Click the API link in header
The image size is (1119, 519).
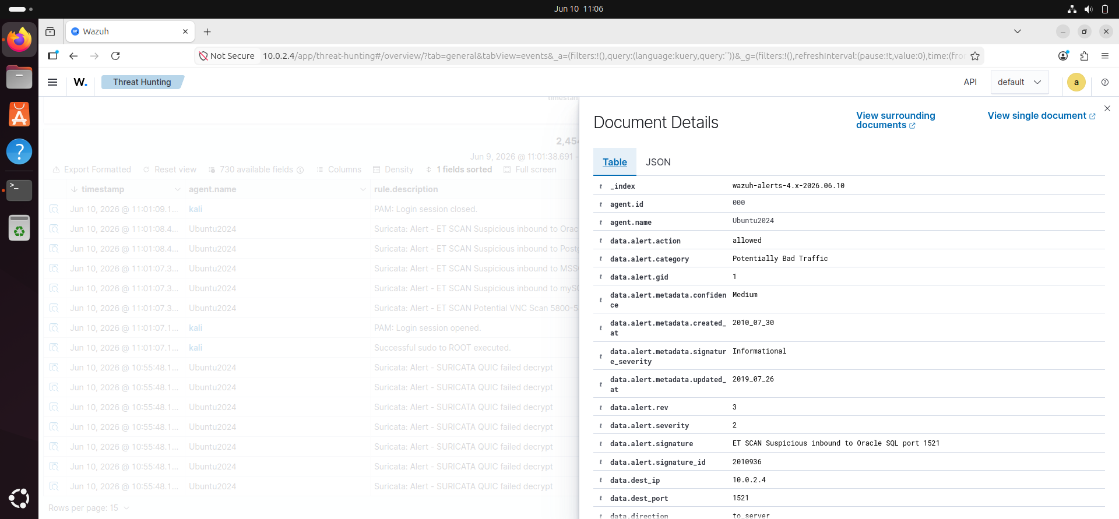[970, 82]
